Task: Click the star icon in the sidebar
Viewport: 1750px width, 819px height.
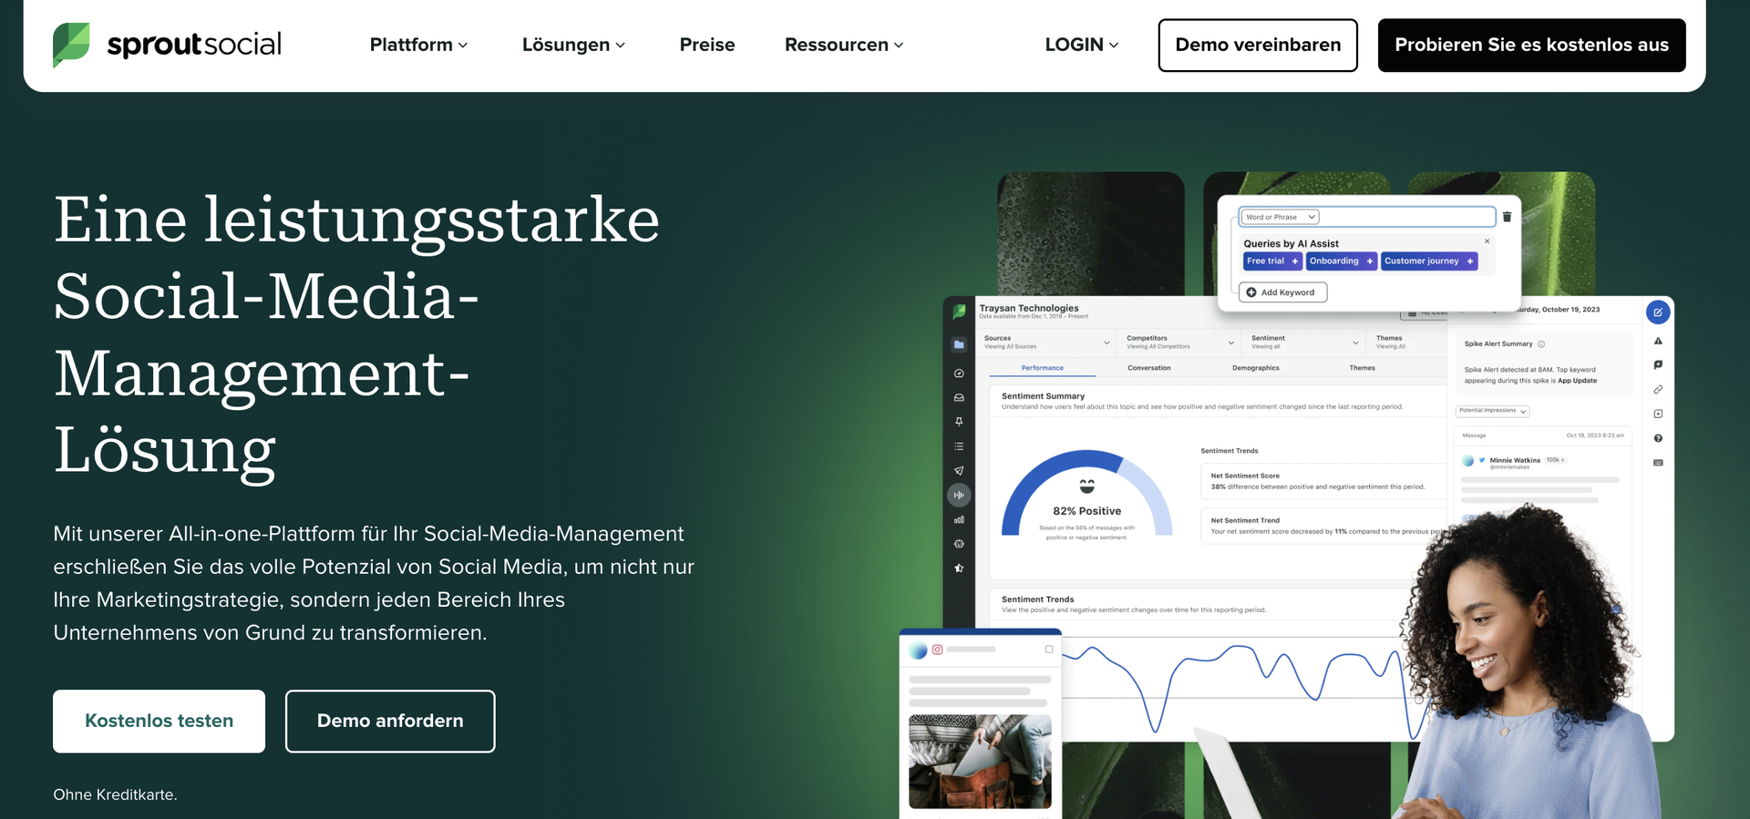Action: click(959, 568)
